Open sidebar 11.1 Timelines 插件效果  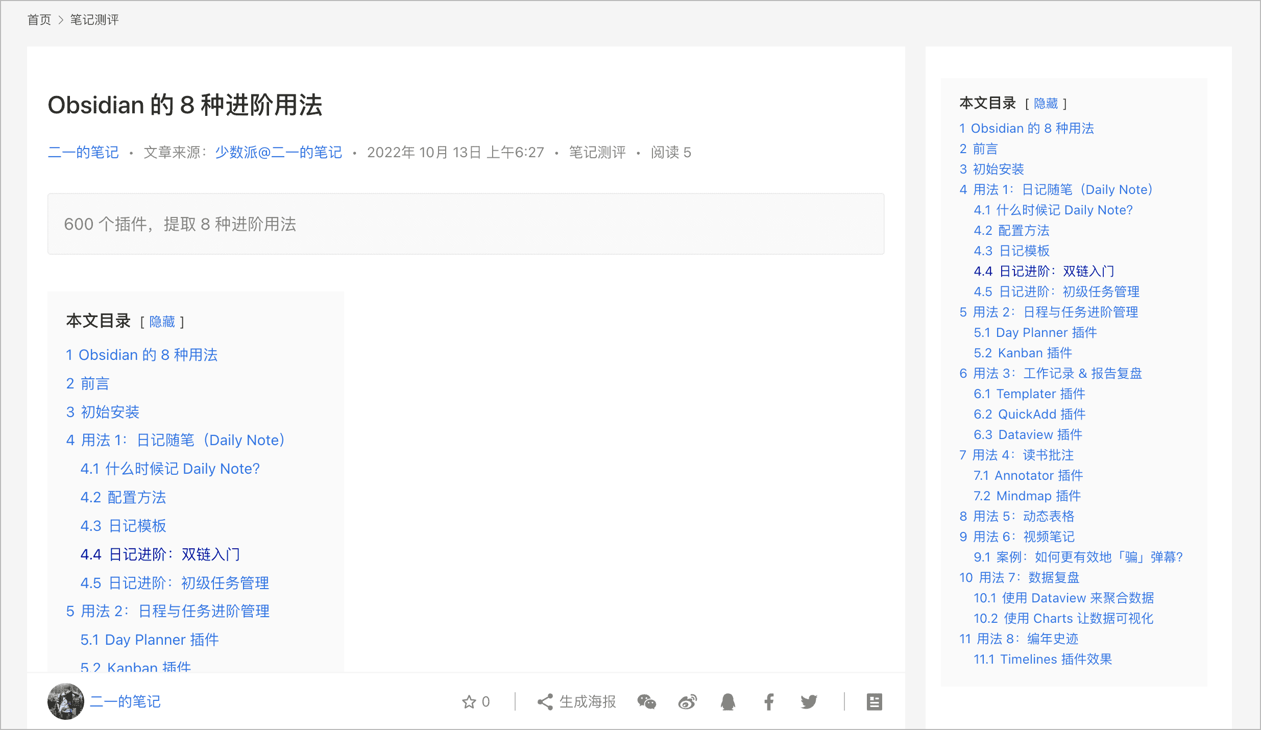(1043, 659)
